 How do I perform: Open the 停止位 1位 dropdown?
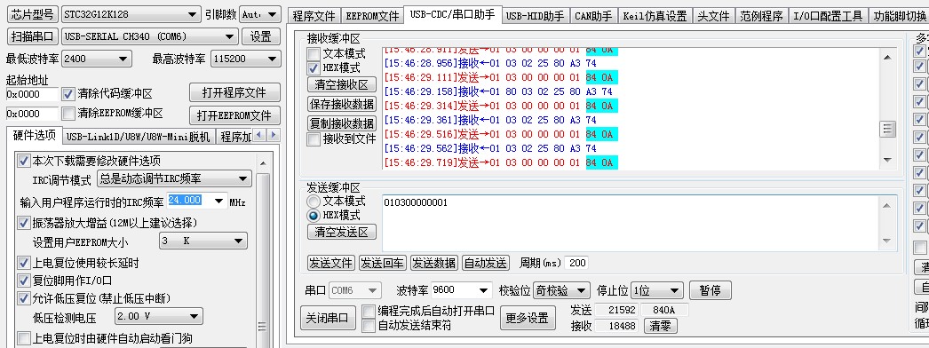pos(657,290)
